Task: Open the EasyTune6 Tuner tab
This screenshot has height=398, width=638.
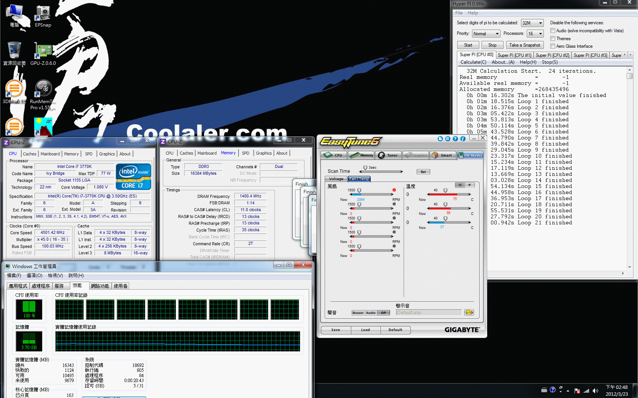Action: pyautogui.click(x=388, y=155)
